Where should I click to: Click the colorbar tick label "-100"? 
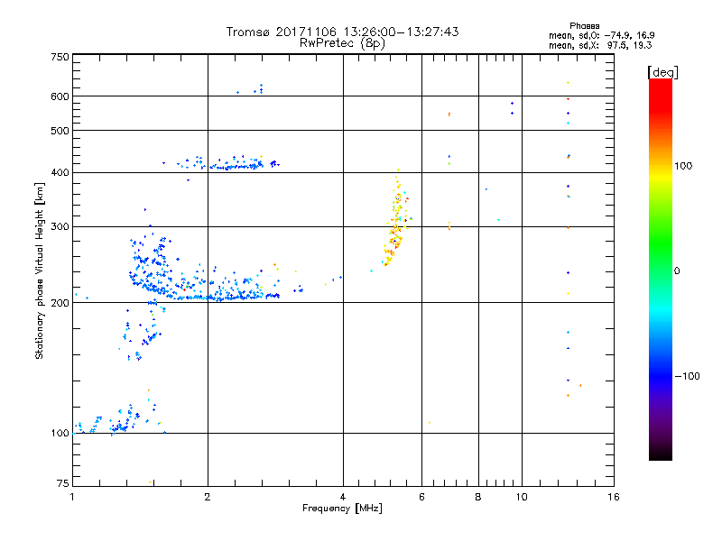pyautogui.click(x=687, y=376)
